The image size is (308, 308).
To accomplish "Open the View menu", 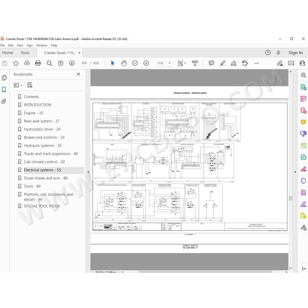I will (x=20, y=45).
